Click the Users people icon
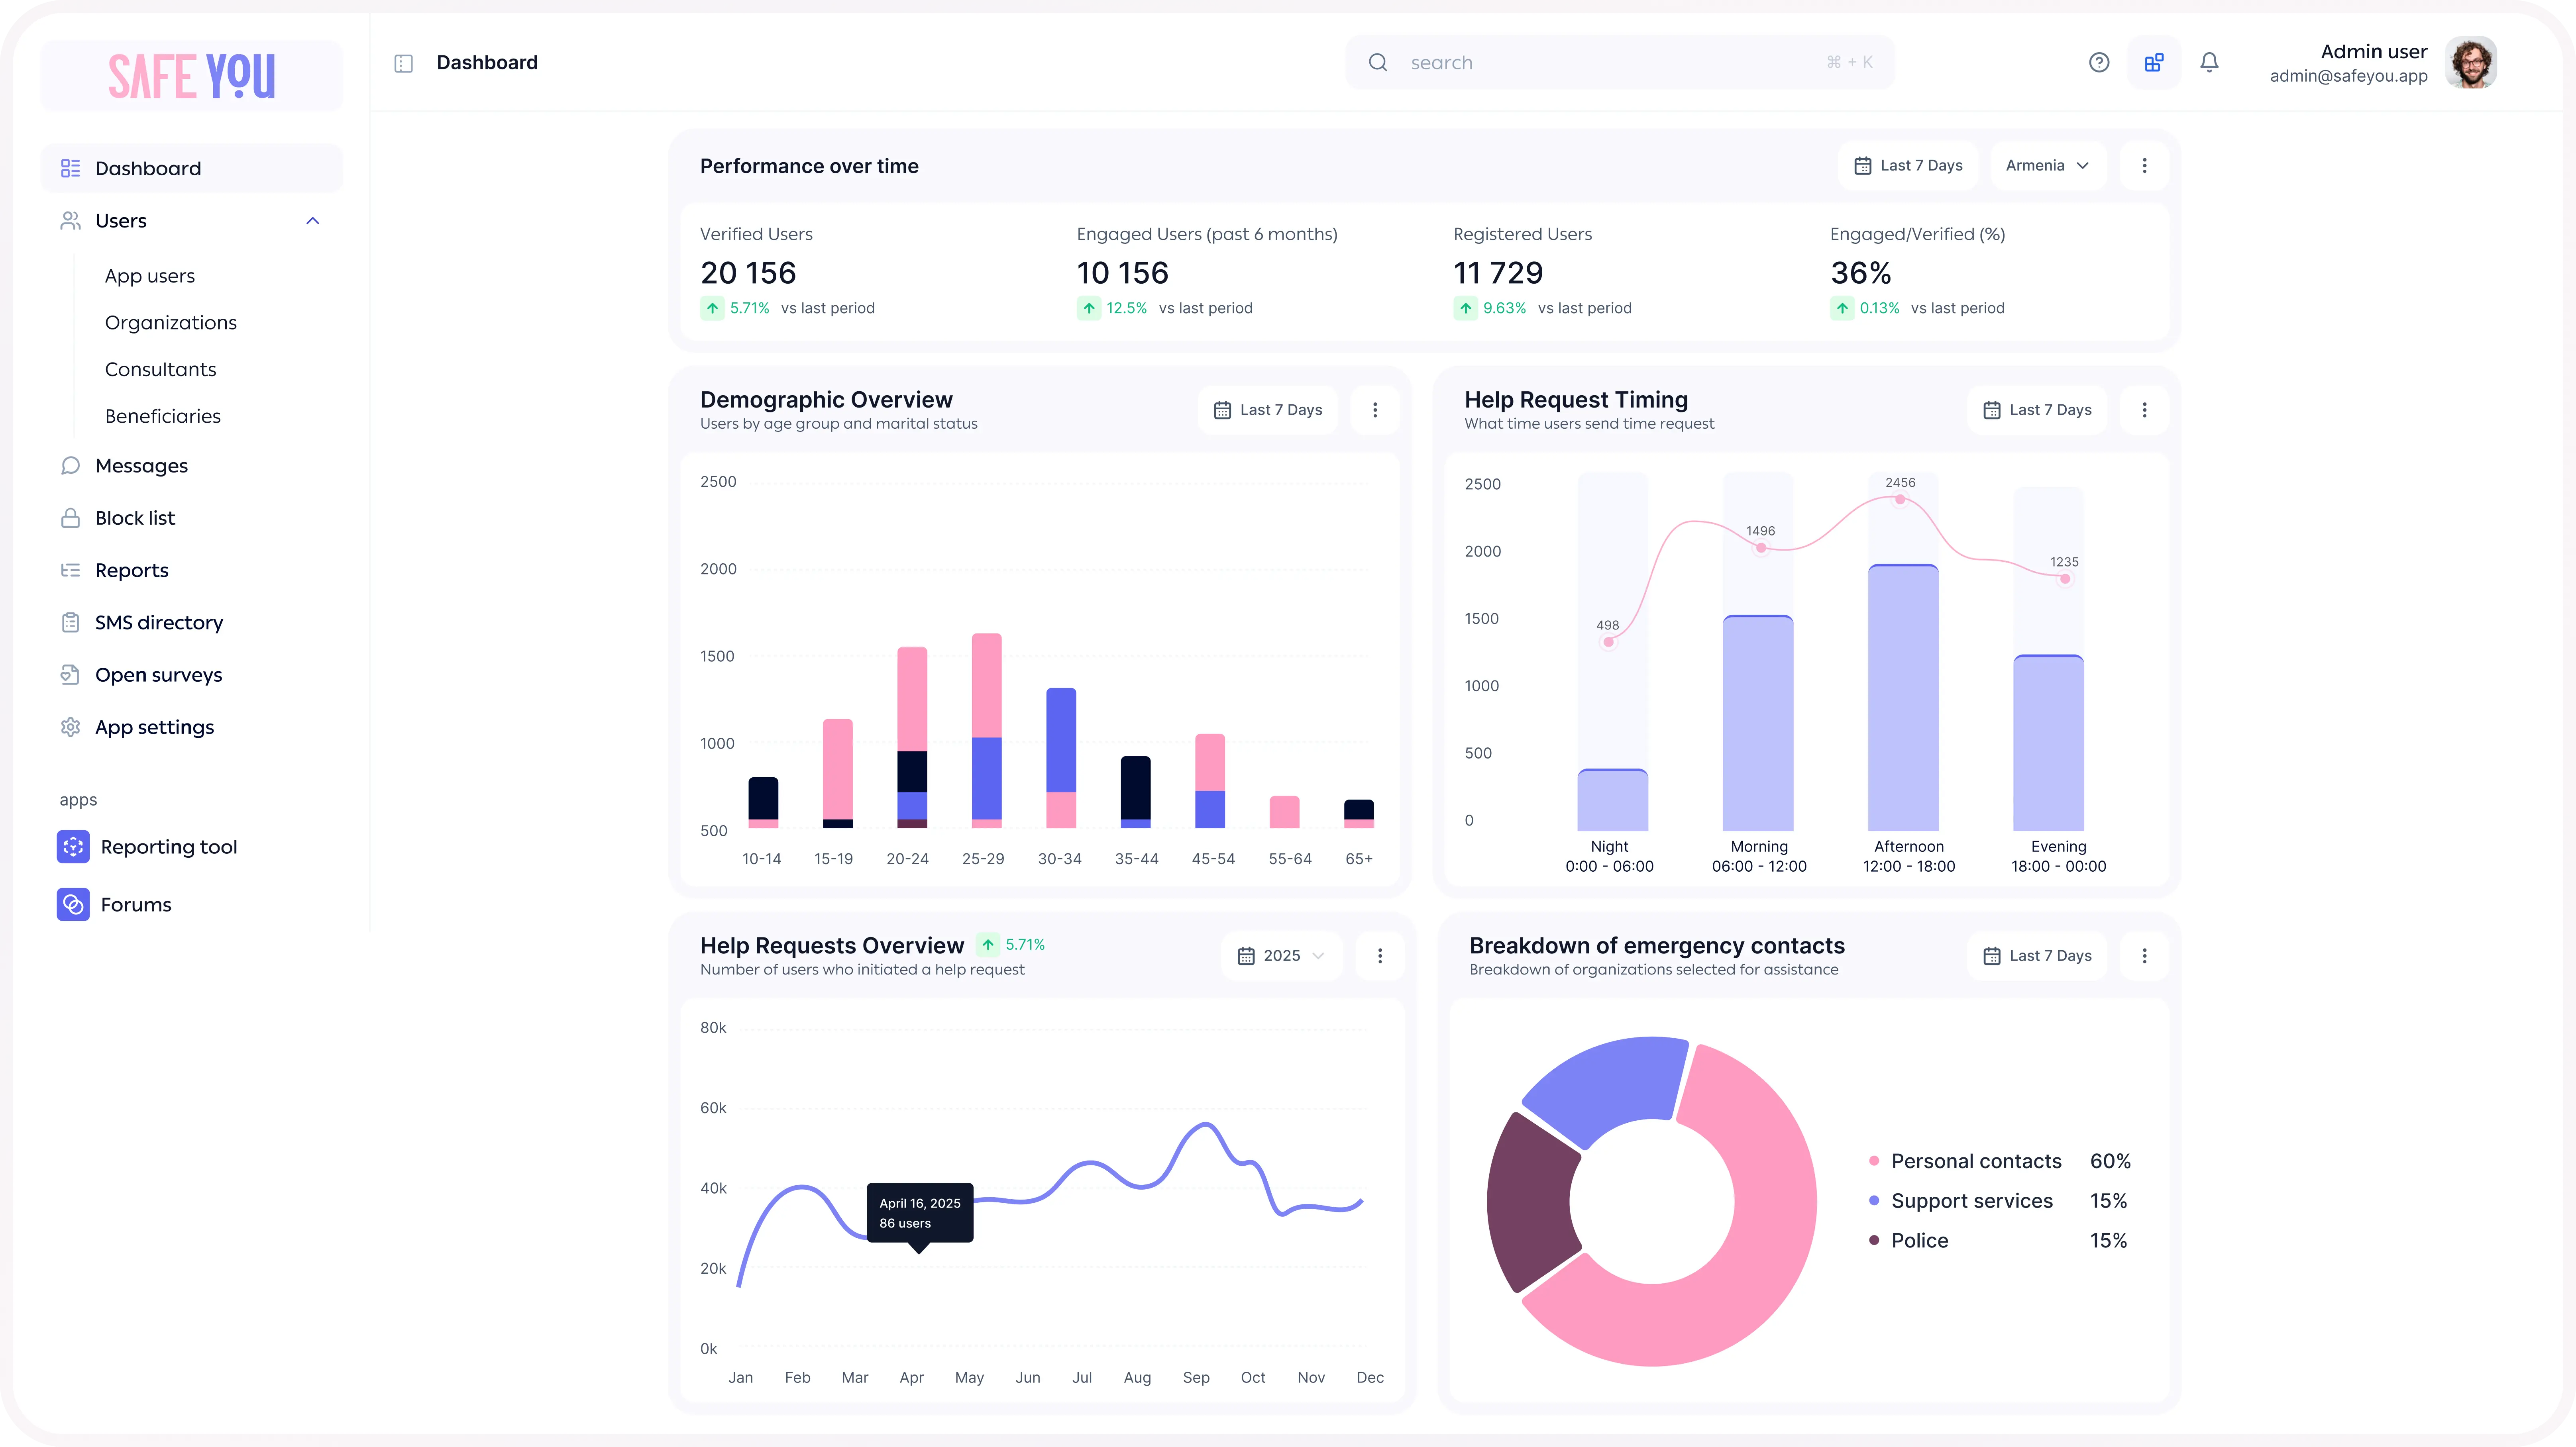2576x1447 pixels. pos(70,221)
